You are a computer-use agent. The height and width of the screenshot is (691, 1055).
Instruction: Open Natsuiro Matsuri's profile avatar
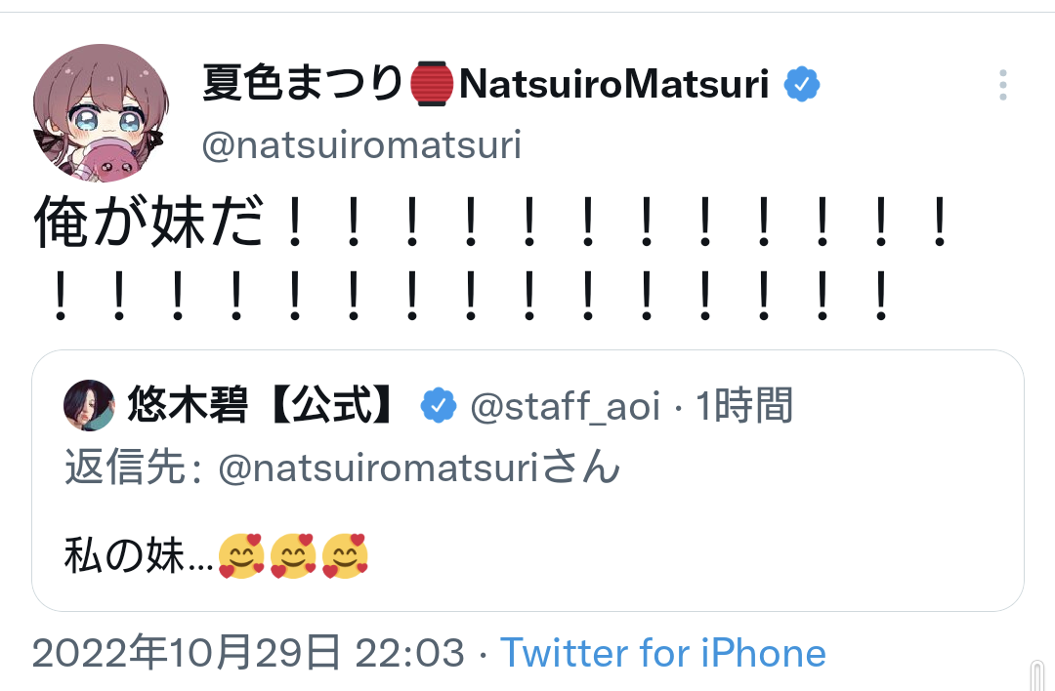coord(100,112)
